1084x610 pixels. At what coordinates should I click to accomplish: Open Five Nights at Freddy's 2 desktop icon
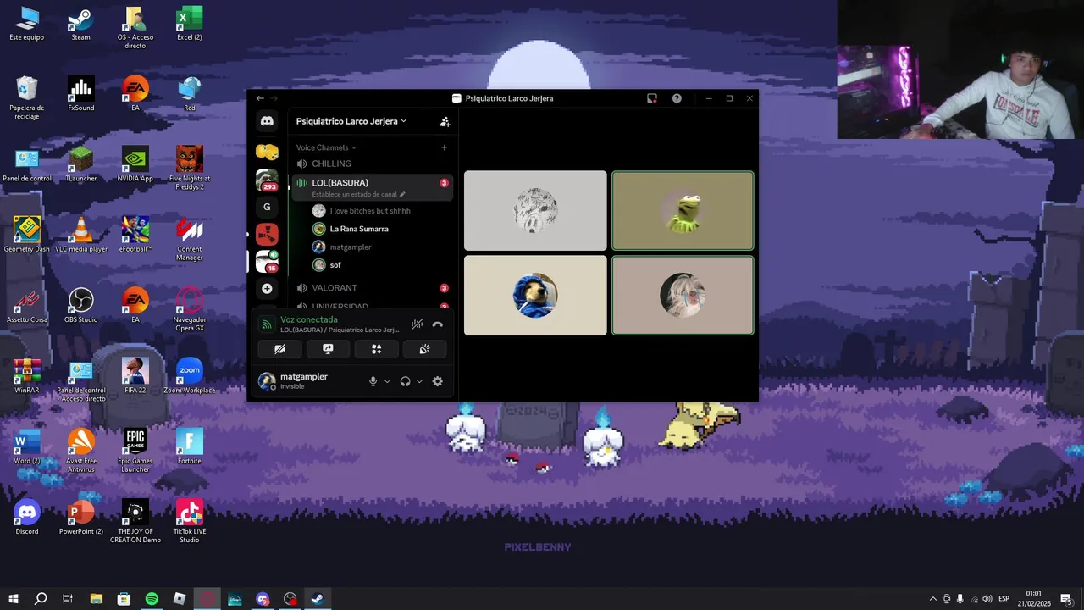pyautogui.click(x=189, y=168)
